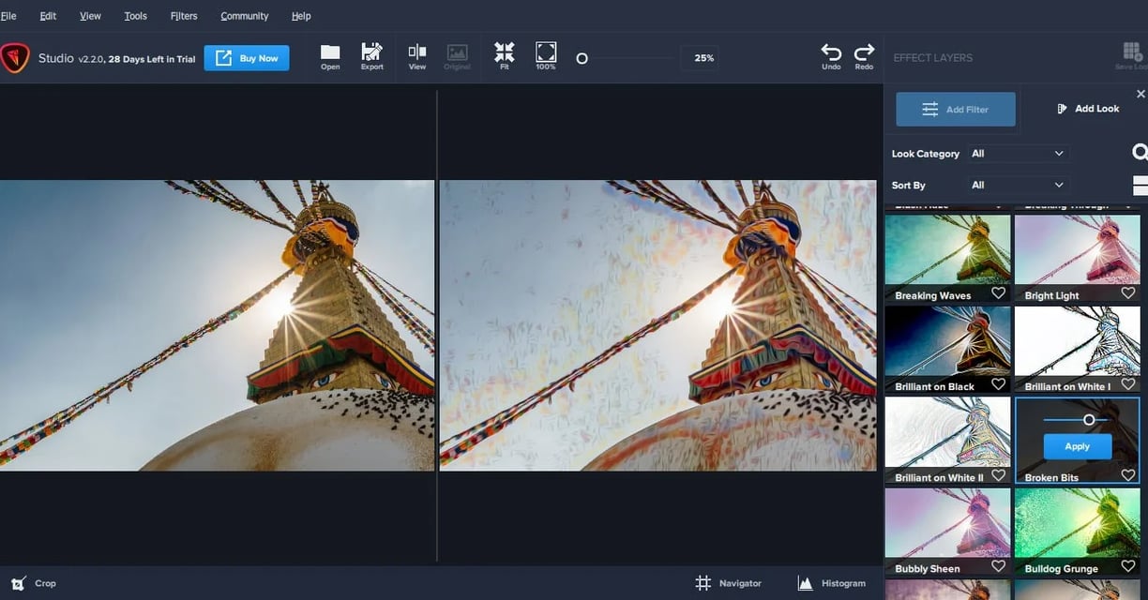
Task: Favorite the Brilliant on White I look
Action: pos(1128,384)
